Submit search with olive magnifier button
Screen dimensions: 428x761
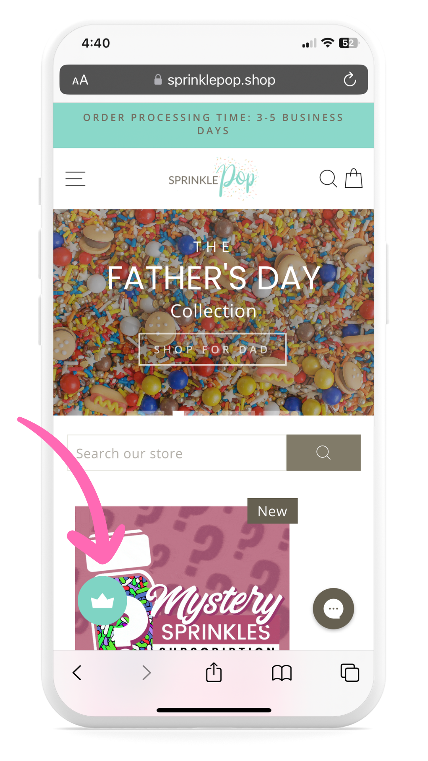[323, 453]
